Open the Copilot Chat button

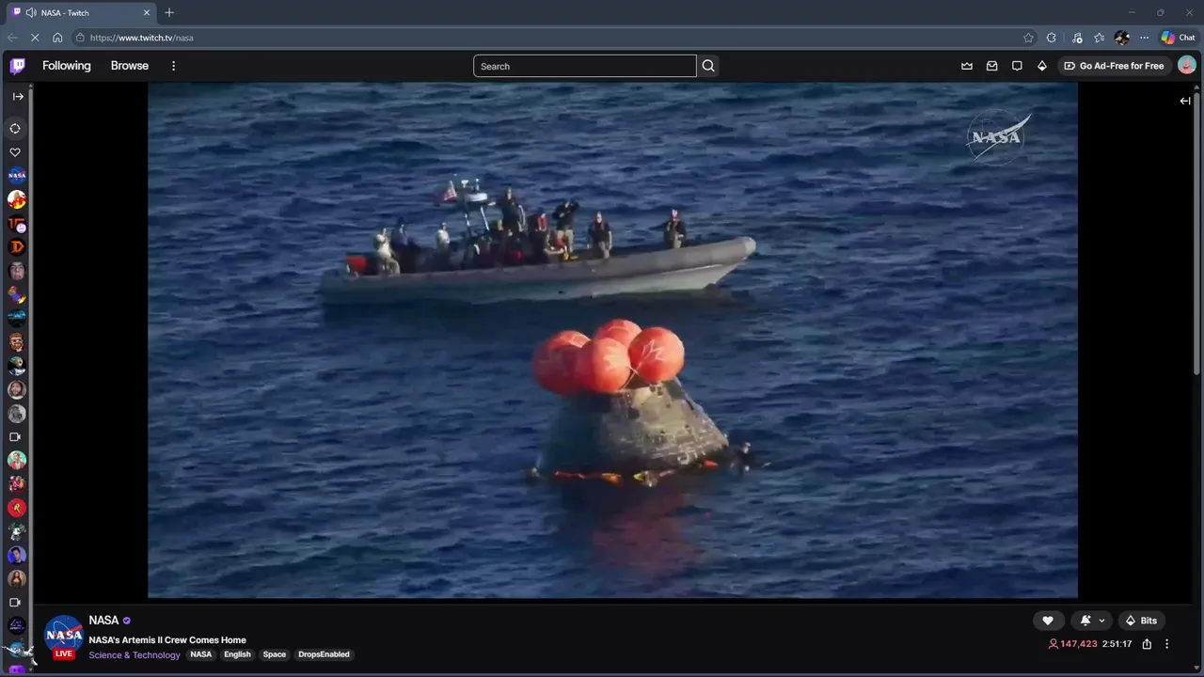1178,38
